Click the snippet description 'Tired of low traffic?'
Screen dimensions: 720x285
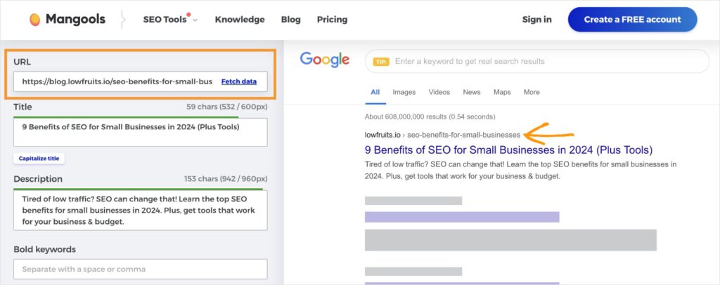pyautogui.click(x=520, y=170)
